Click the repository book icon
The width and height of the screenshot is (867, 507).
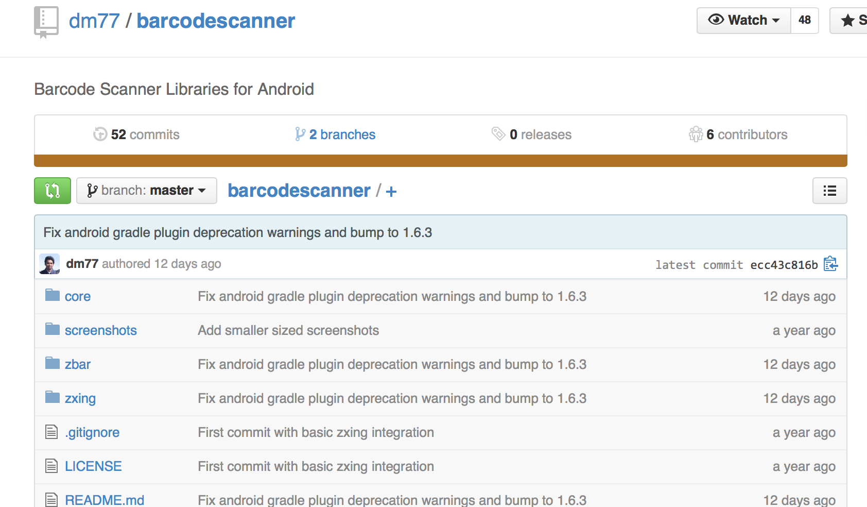pyautogui.click(x=46, y=22)
